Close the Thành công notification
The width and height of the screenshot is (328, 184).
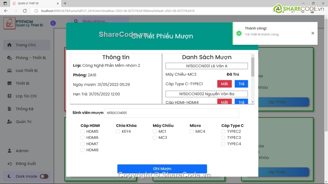tap(312, 33)
